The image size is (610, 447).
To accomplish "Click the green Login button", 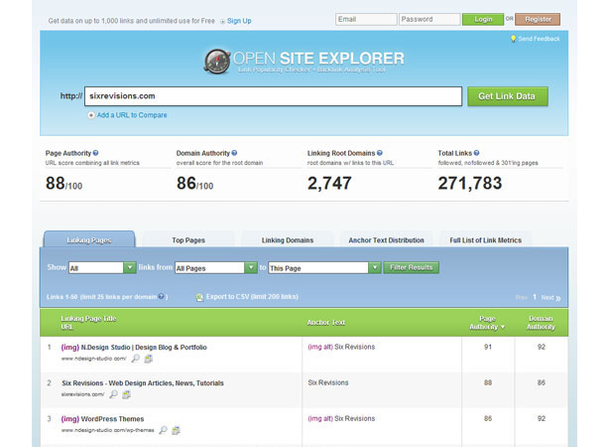I will coord(483,20).
